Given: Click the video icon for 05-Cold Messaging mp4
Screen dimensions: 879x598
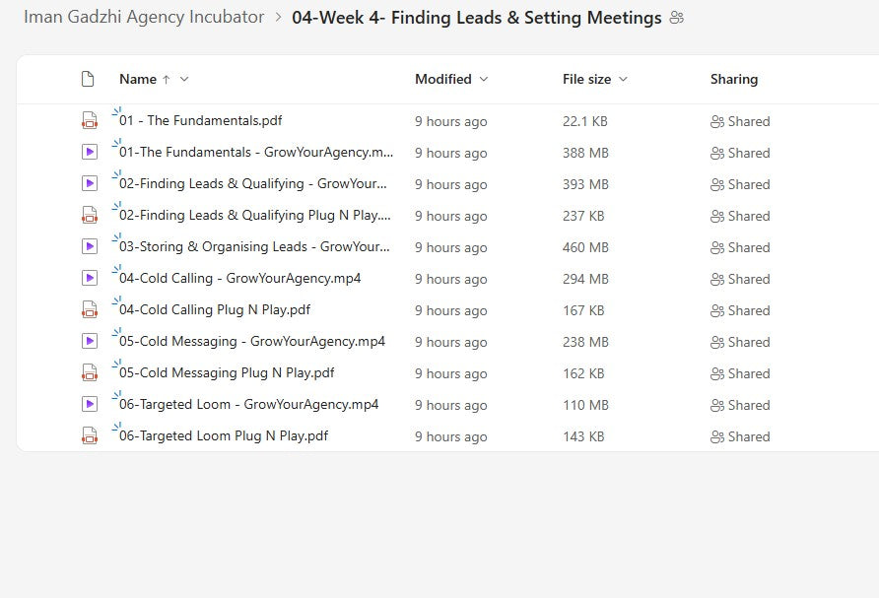Looking at the screenshot, I should click(90, 342).
